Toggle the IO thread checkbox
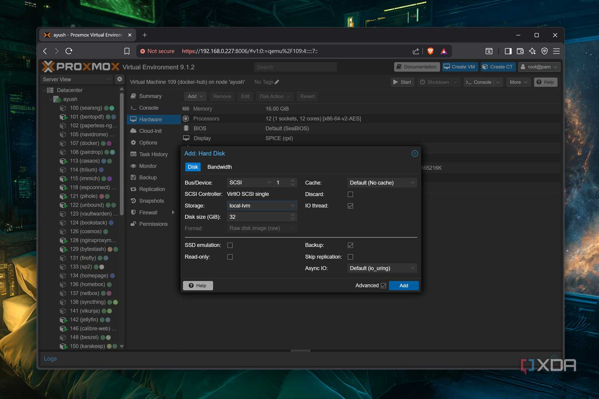 (x=350, y=206)
